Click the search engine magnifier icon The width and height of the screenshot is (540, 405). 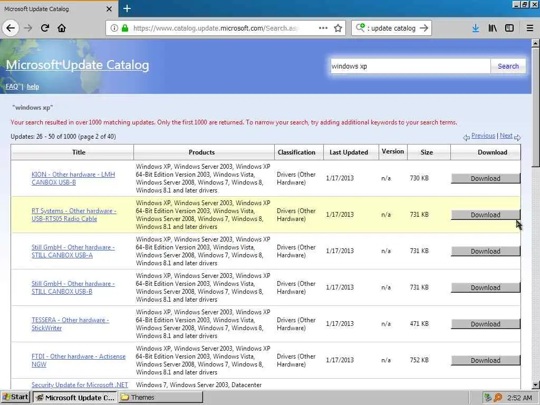[360, 27]
